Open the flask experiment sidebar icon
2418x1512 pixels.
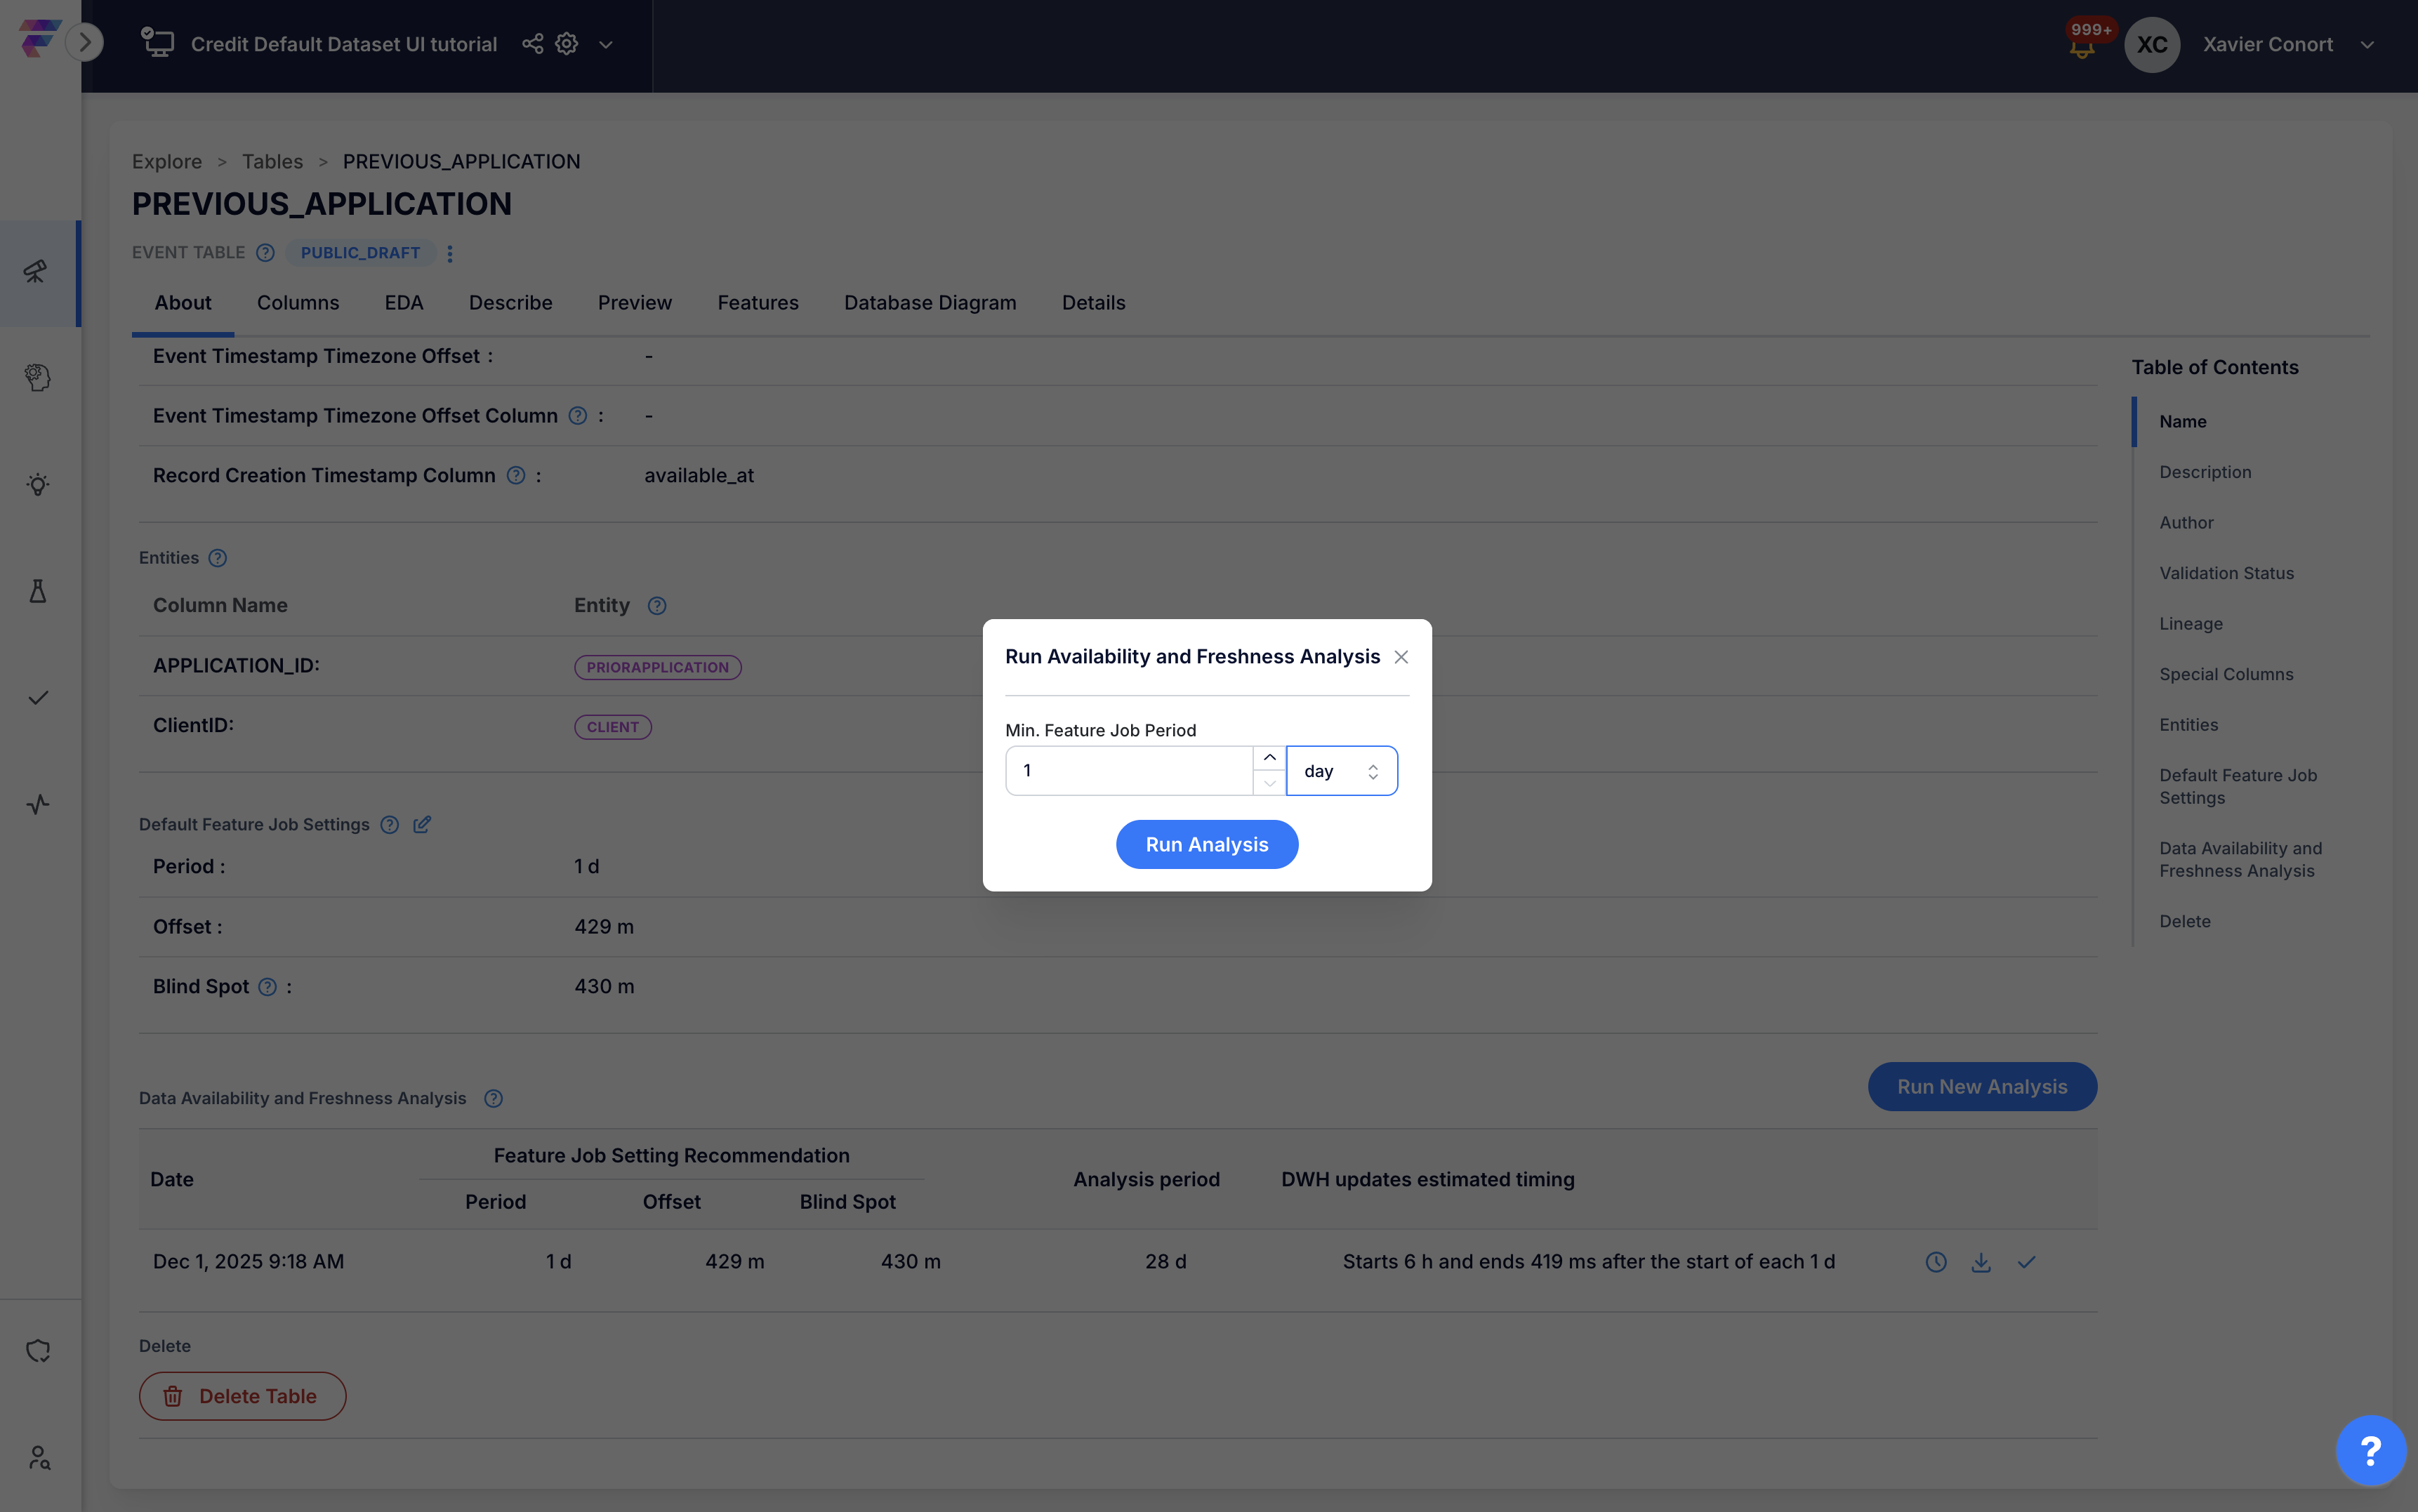38,591
